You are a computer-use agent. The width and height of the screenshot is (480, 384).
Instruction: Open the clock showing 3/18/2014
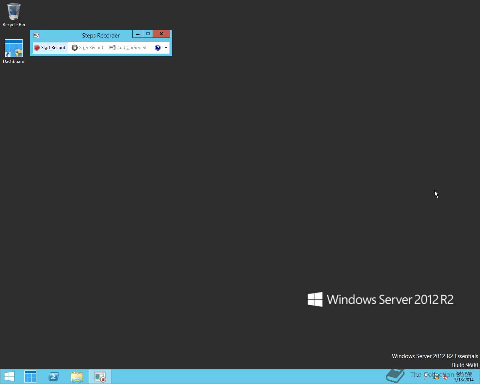464,376
